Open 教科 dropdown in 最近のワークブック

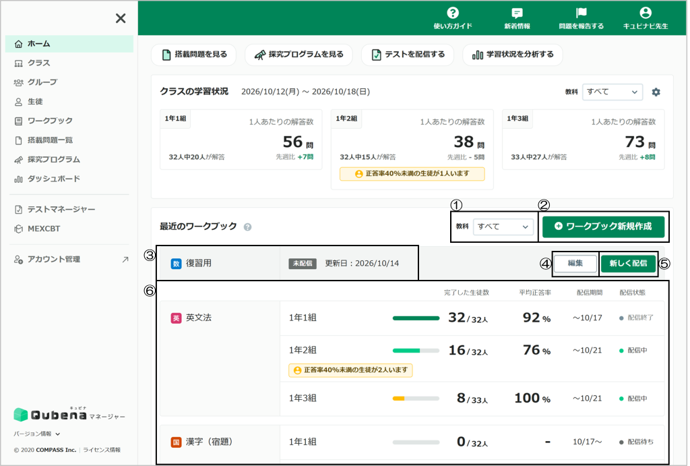(503, 227)
